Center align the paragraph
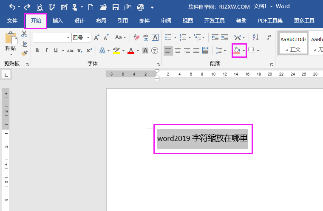 (x=178, y=51)
